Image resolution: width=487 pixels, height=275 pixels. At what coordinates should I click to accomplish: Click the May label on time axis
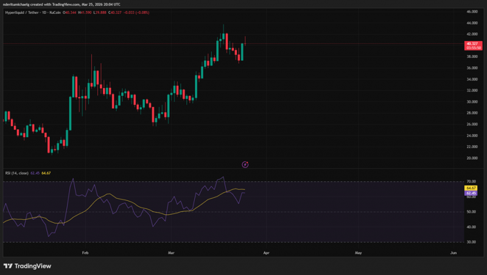[x=359, y=253]
